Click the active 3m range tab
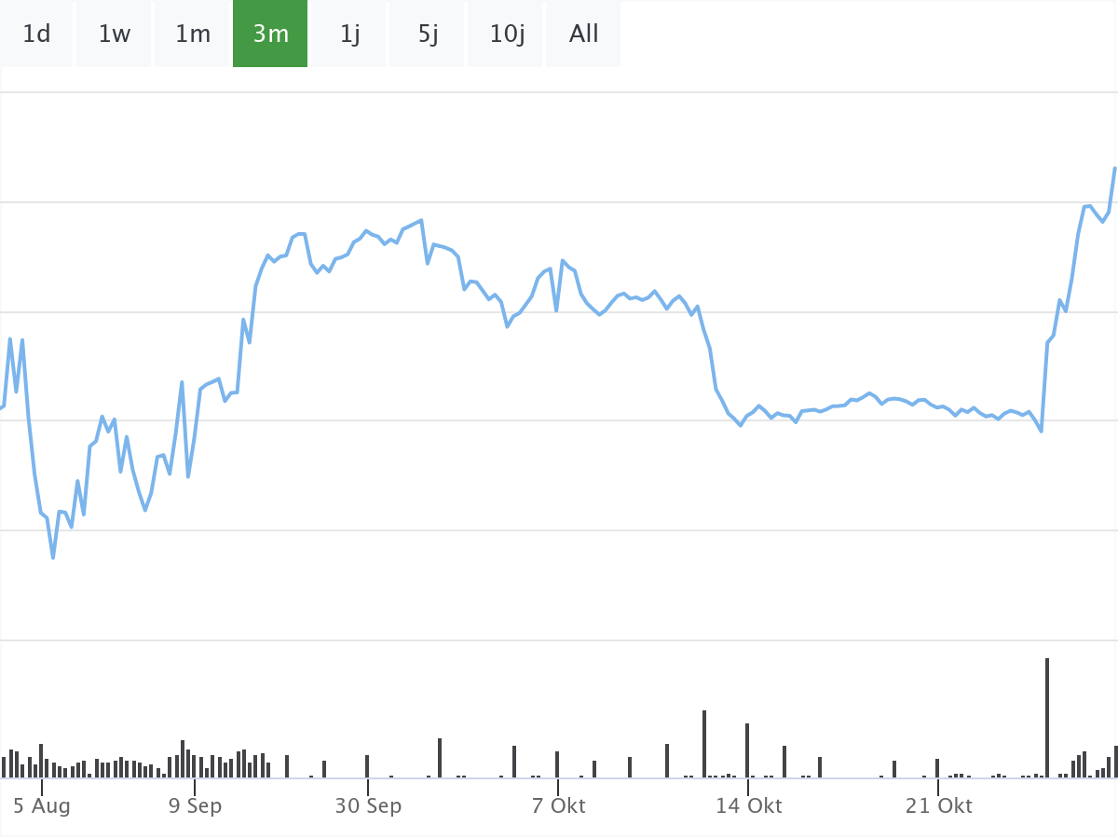 [x=270, y=34]
